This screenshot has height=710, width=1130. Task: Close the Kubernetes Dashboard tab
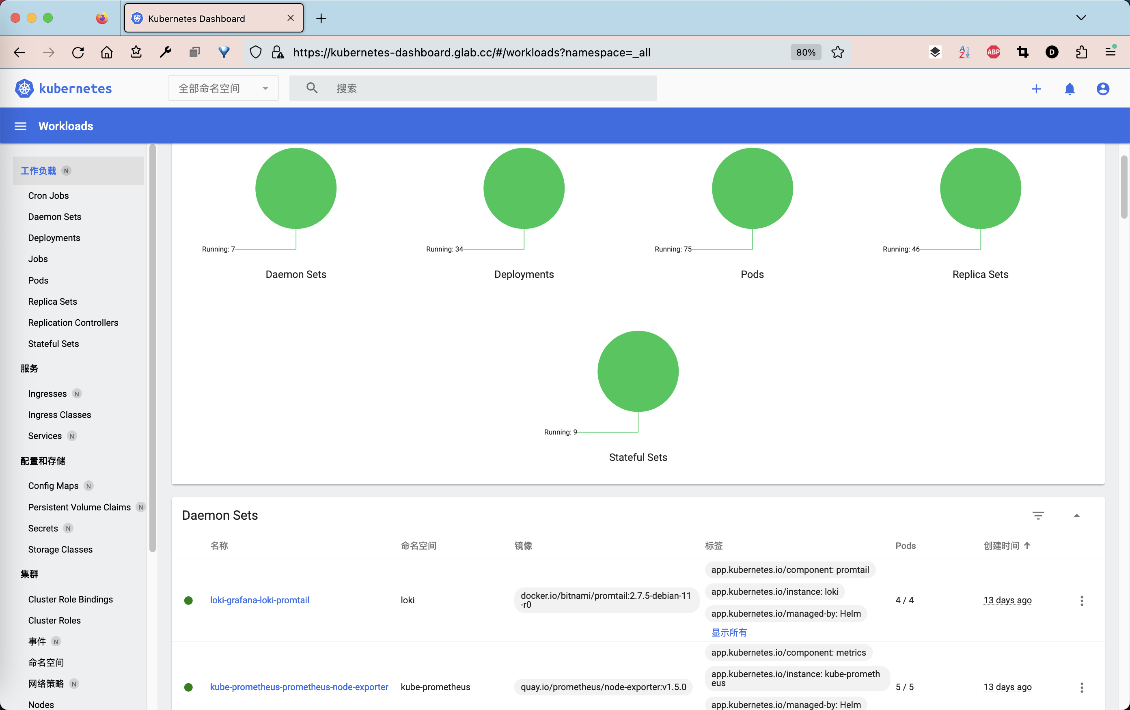(291, 18)
